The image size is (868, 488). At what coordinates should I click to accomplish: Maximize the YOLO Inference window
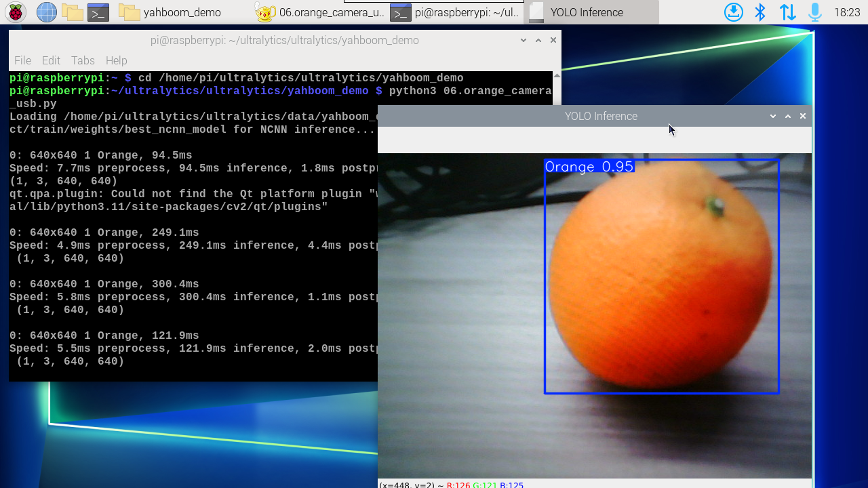pyautogui.click(x=788, y=117)
